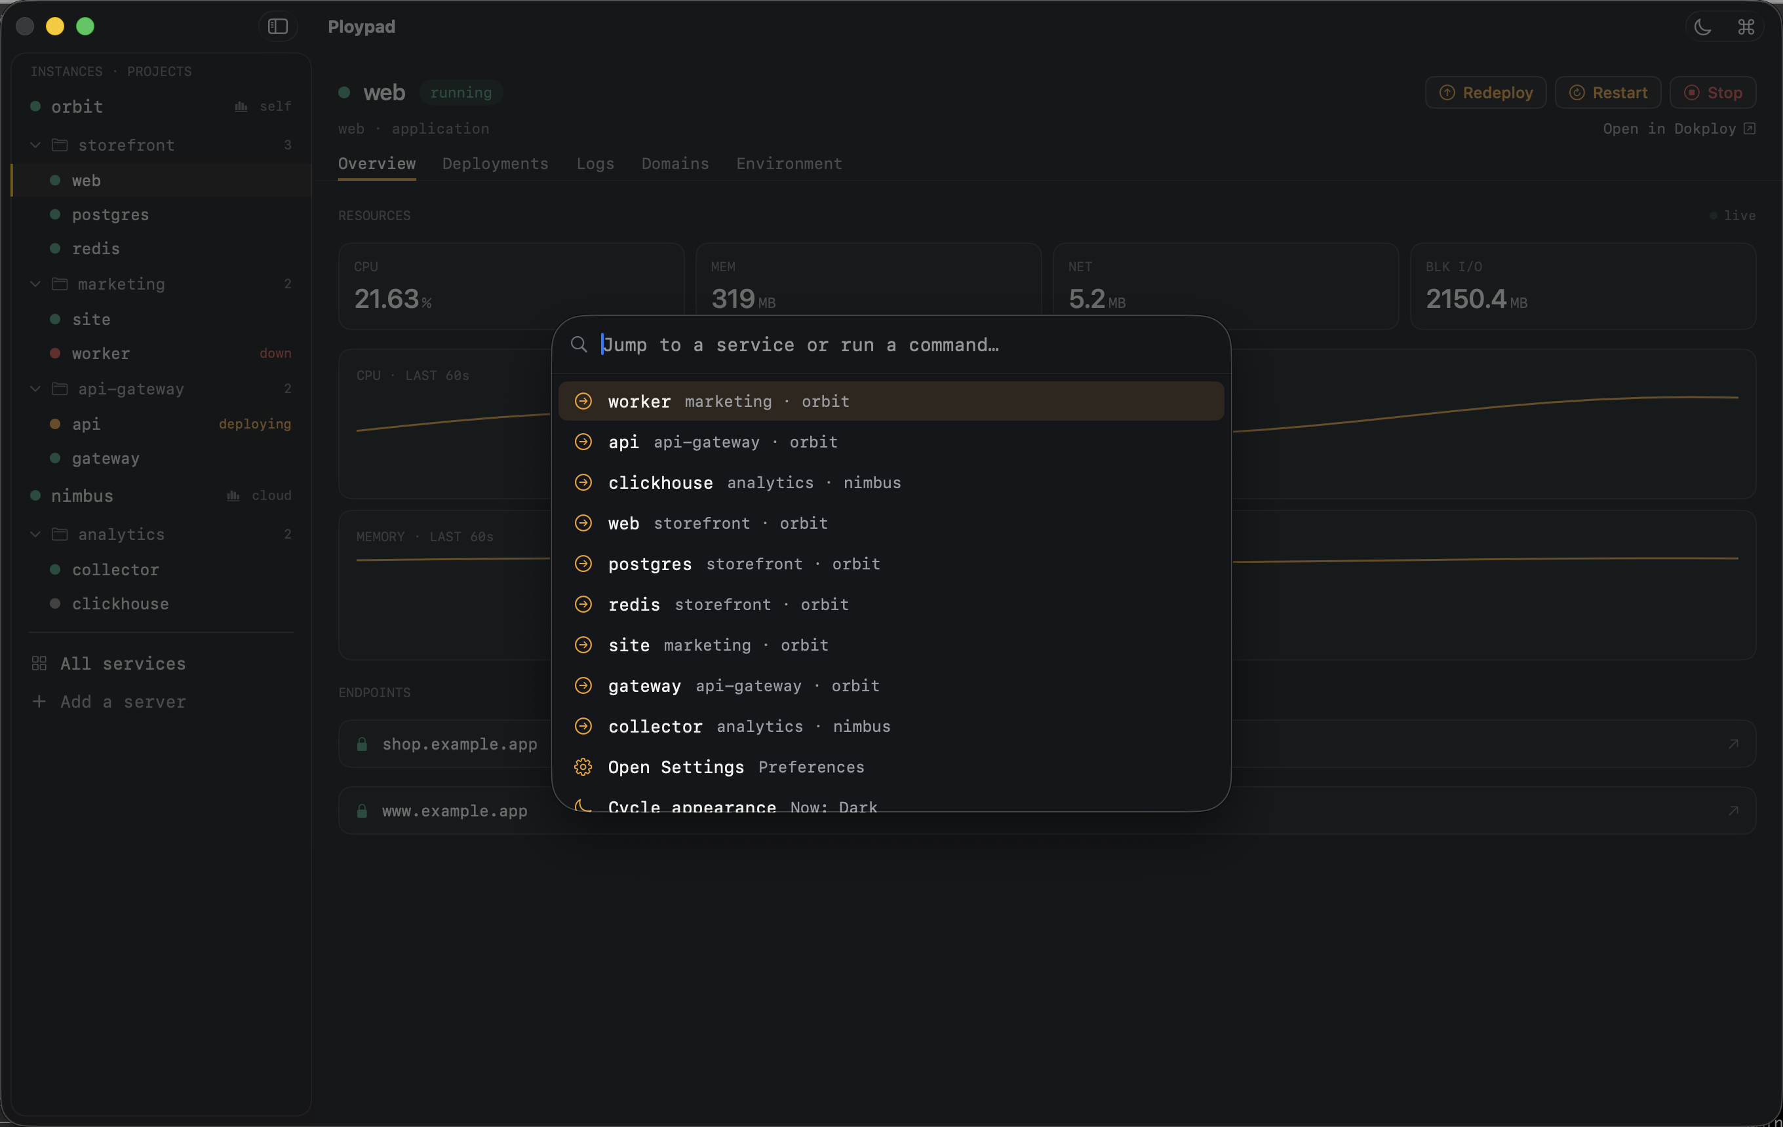1783x1127 pixels.
Task: Click the Restart button
Action: click(x=1607, y=92)
